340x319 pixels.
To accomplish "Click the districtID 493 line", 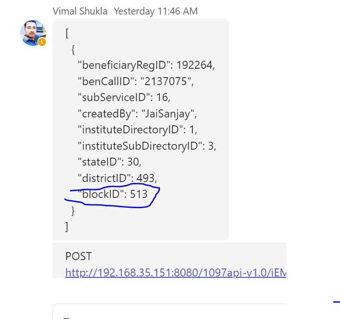I will (117, 178).
